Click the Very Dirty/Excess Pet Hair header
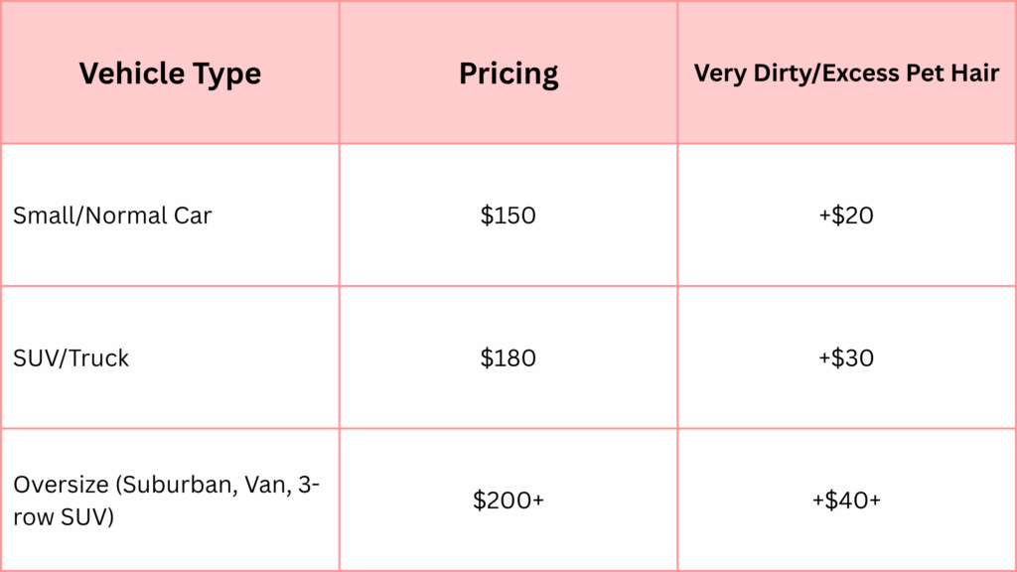1017x572 pixels. [846, 73]
